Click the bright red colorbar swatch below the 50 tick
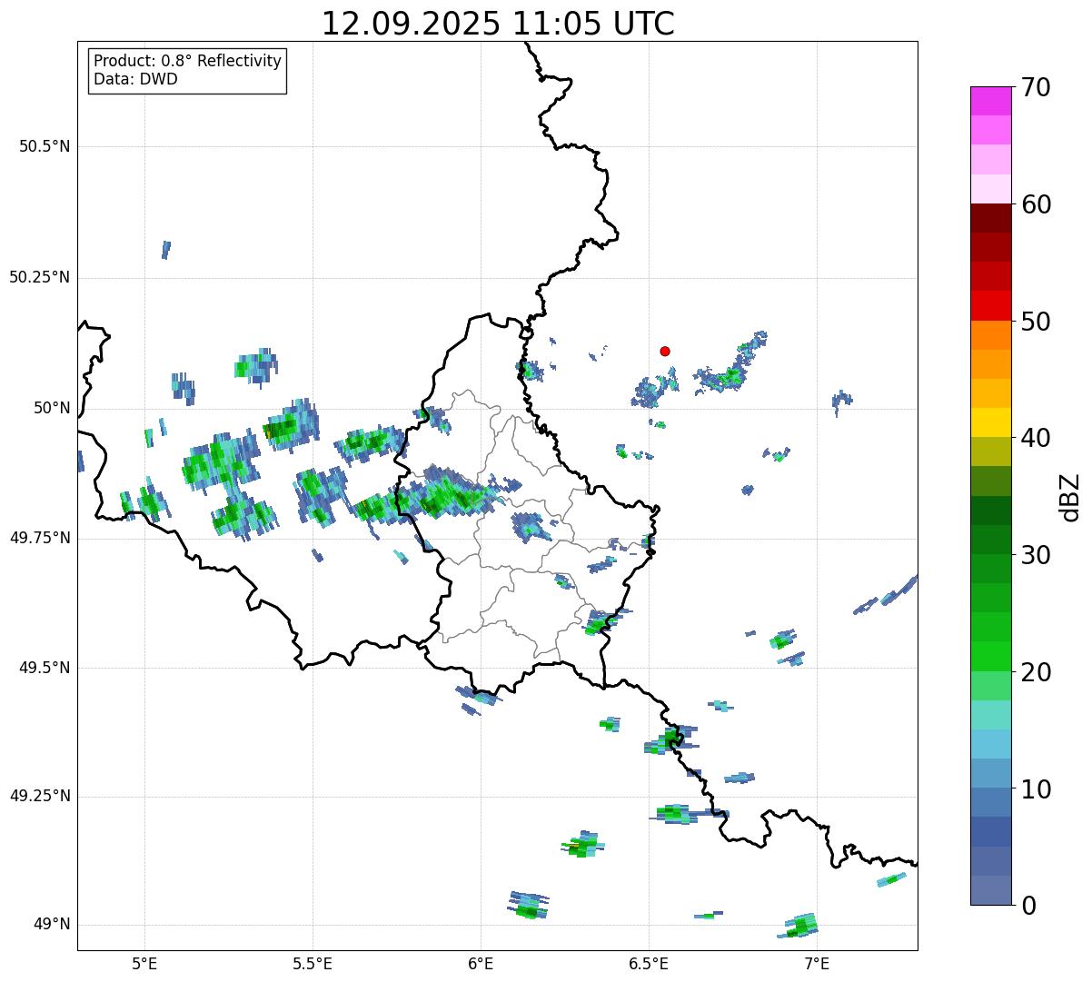This screenshot has width=1092, height=982. pos(990,305)
